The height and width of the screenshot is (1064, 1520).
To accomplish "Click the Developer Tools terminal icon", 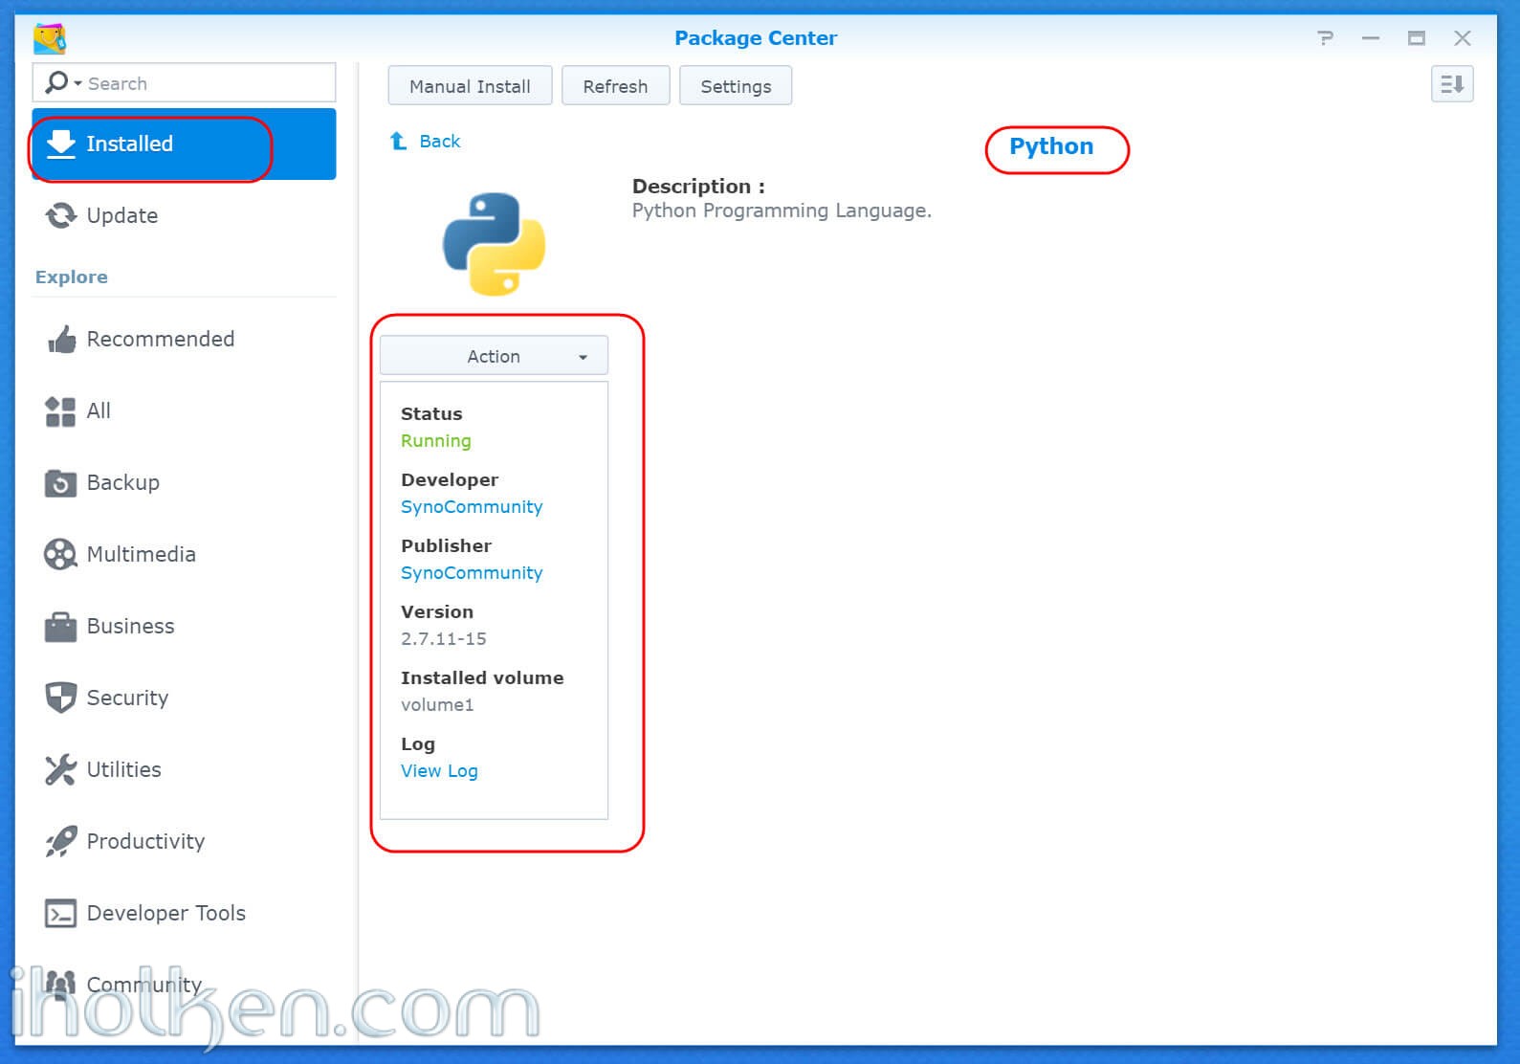I will coord(60,914).
